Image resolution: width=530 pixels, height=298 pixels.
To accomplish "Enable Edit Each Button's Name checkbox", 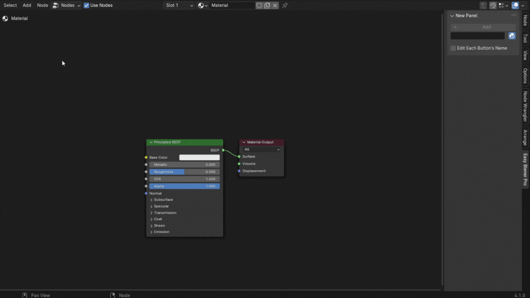I will (453, 48).
